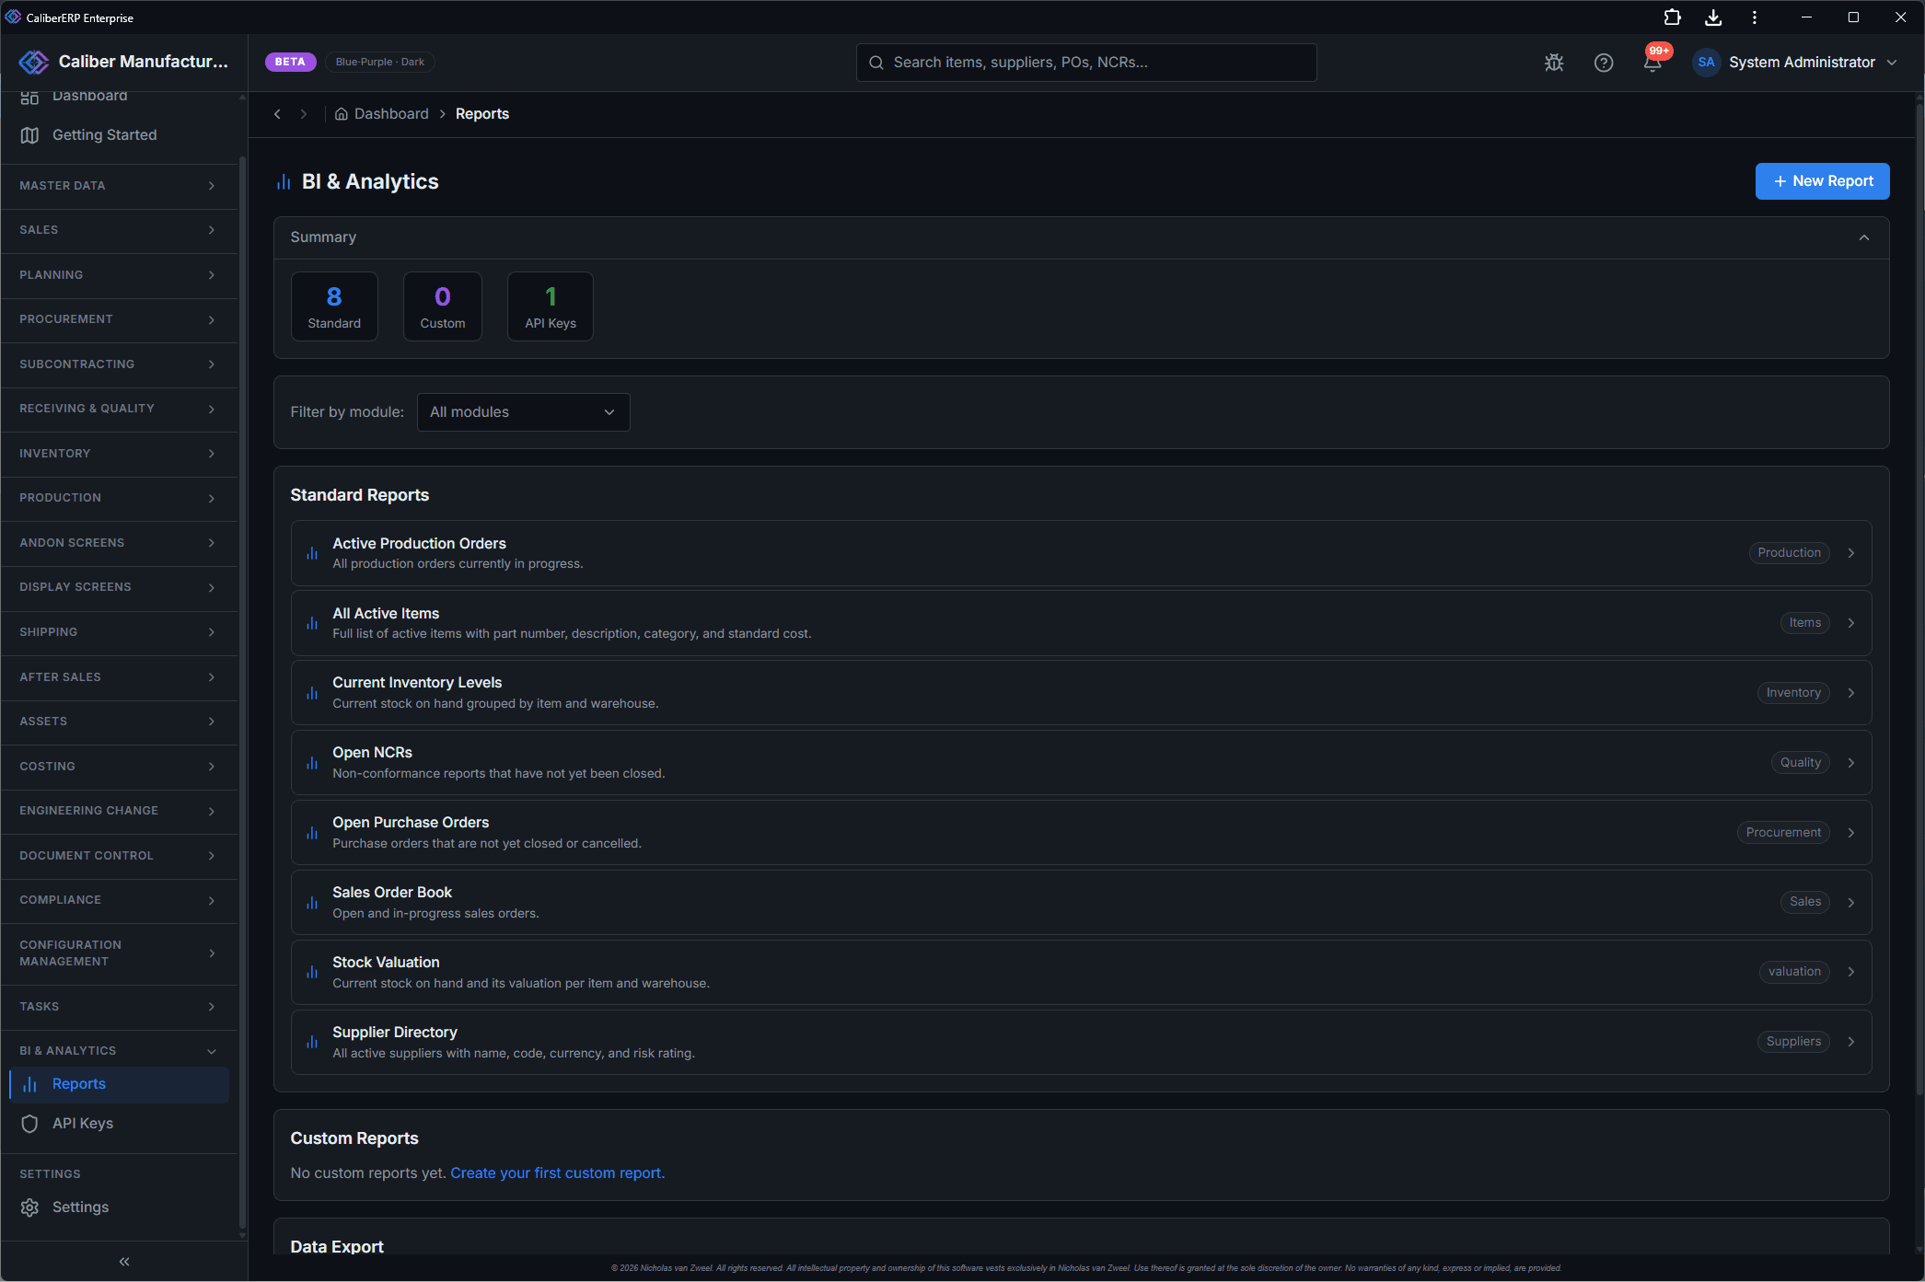1925x1282 pixels.
Task: Expand the RECEIVING & QUALITY section
Action: pyautogui.click(x=120, y=409)
